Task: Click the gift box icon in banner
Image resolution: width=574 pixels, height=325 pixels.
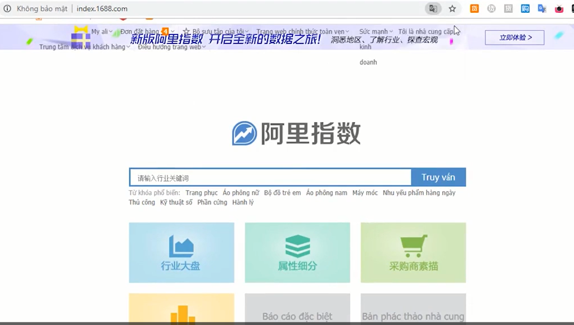Action: point(81,37)
